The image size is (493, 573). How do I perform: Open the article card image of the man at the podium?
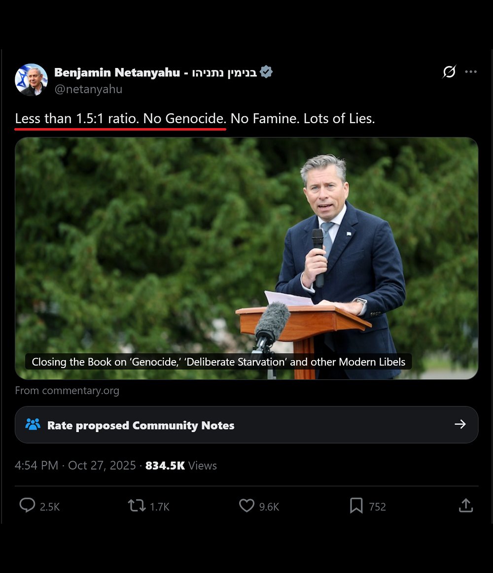tap(246, 258)
